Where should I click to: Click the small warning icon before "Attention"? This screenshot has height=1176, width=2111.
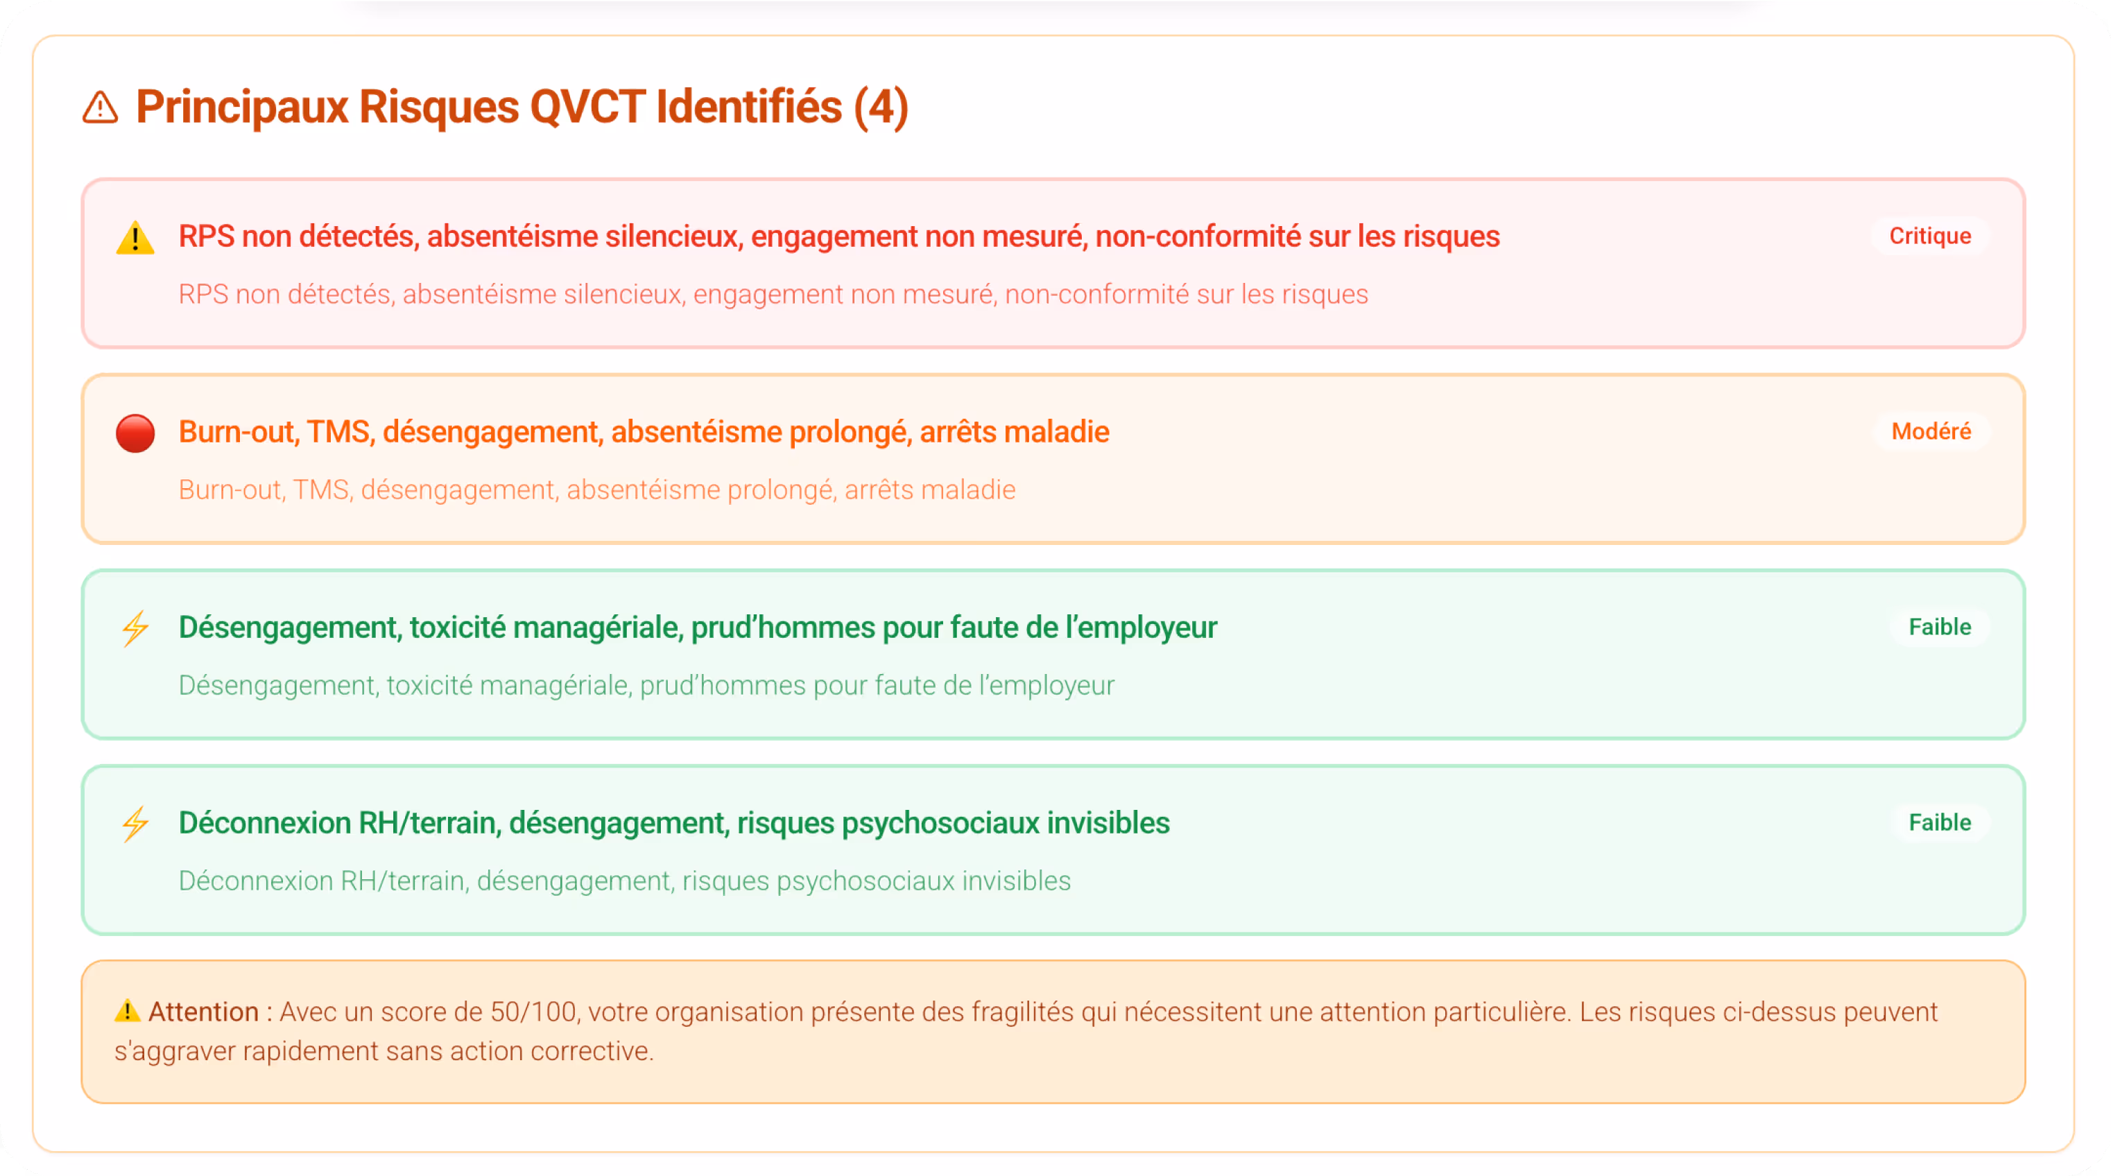click(x=127, y=1010)
